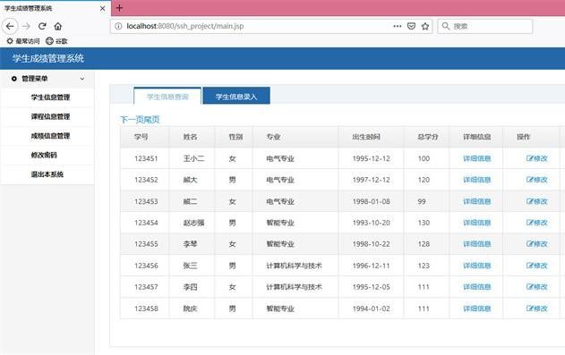Viewport: 565px width, 355px height.
Task: Click birth date 1993-10-20
Action: pyautogui.click(x=371, y=223)
